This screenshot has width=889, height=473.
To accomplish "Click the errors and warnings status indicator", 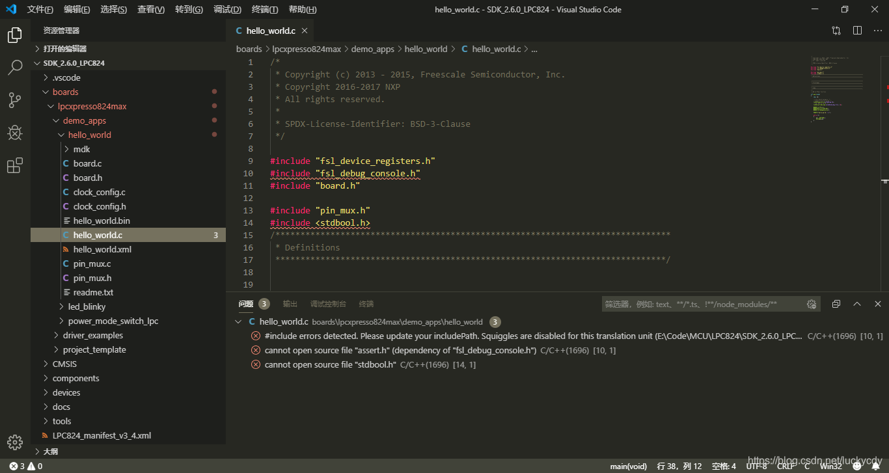I will click(x=26, y=466).
